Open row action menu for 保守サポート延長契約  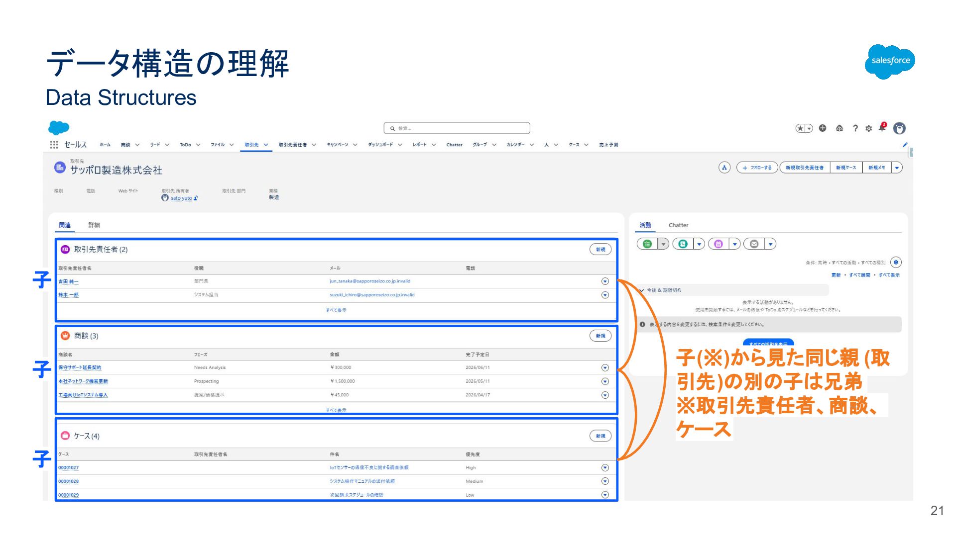[605, 368]
